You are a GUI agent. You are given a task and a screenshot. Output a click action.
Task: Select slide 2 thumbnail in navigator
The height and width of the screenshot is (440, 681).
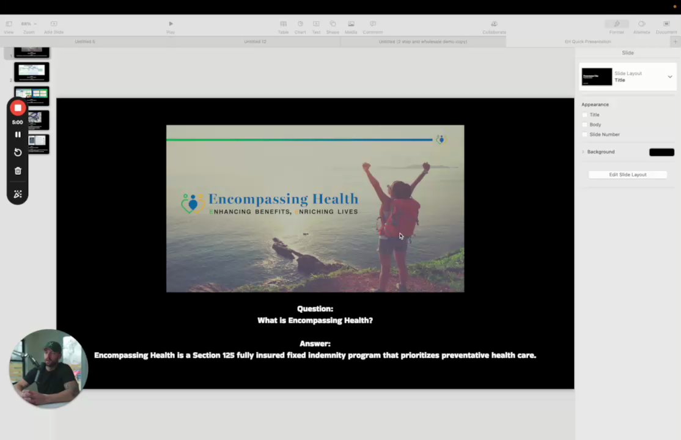pos(32,72)
